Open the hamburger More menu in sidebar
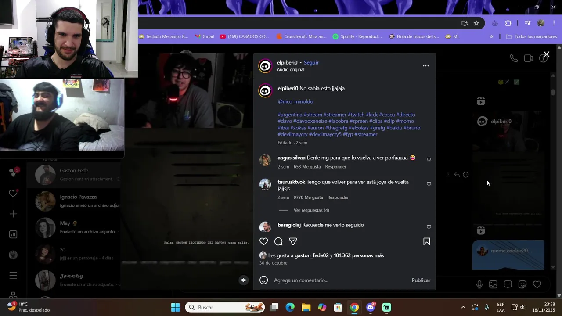The height and width of the screenshot is (316, 562). click(x=13, y=276)
